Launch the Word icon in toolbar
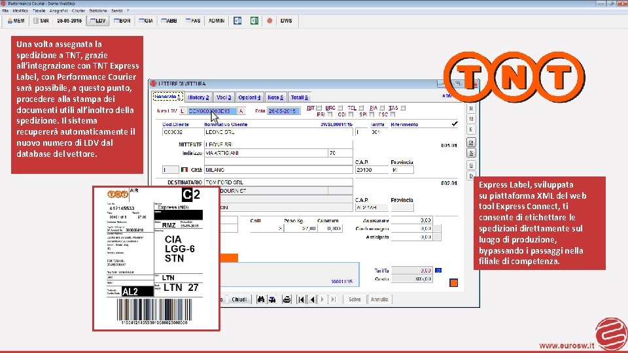The width and height of the screenshot is (628, 353). (x=237, y=21)
